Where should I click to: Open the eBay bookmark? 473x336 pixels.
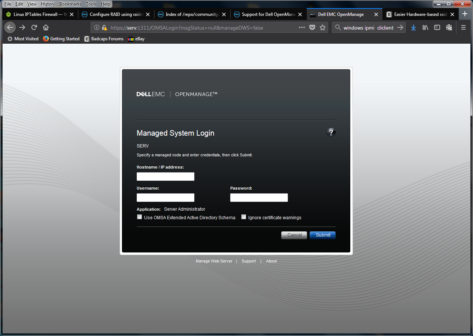(136, 39)
